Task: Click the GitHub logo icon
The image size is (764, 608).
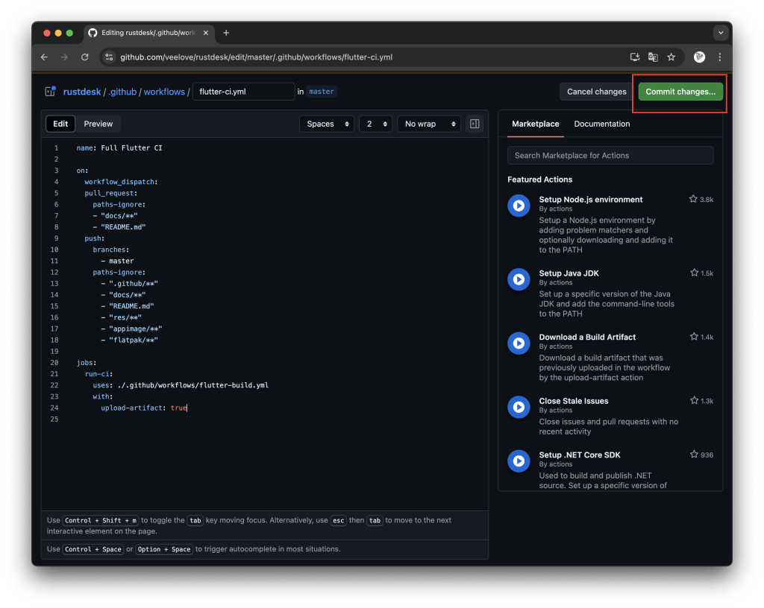Action: (92, 33)
